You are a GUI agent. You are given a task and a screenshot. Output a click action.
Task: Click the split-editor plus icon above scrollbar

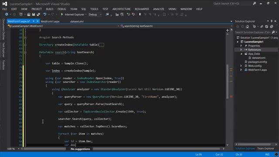pos(228,30)
